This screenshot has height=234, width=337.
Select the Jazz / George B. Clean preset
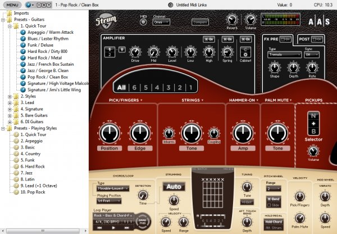click(x=48, y=71)
